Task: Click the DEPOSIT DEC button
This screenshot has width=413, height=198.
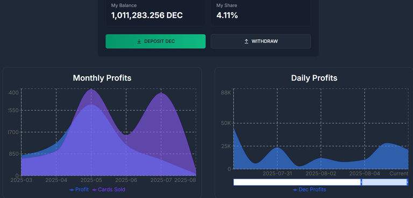Action: point(155,41)
